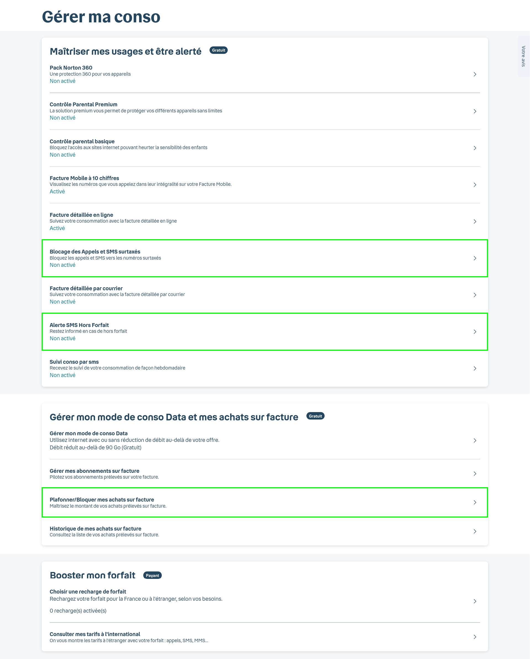Image resolution: width=530 pixels, height=659 pixels.
Task: Click chevron for Facture Mobile à 10 chiffres
Action: click(x=475, y=184)
